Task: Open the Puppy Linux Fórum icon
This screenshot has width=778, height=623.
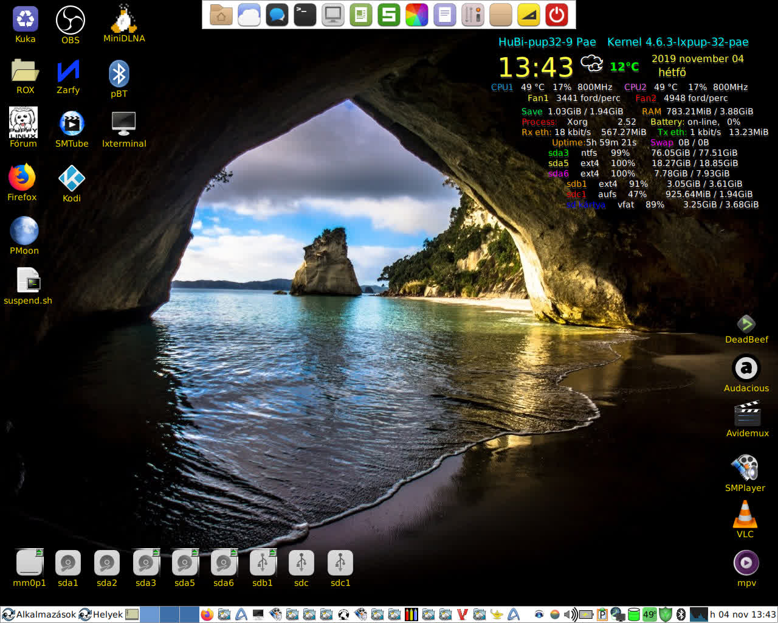Action: point(23,122)
